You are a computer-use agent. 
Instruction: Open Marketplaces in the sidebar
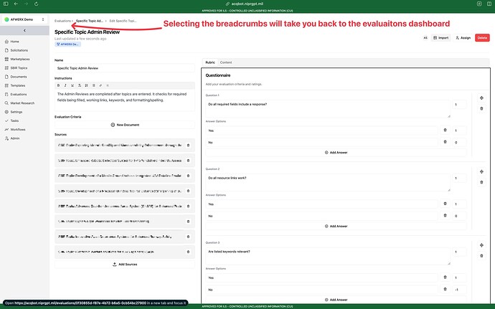click(x=20, y=59)
